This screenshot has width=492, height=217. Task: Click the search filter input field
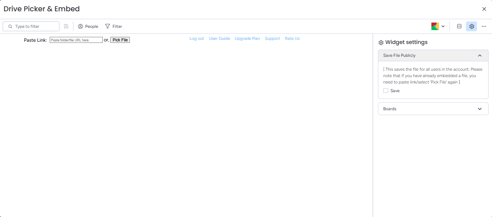[x=31, y=26]
